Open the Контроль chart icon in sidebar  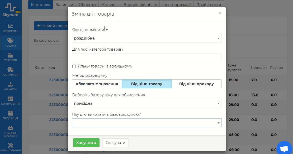(11, 26)
